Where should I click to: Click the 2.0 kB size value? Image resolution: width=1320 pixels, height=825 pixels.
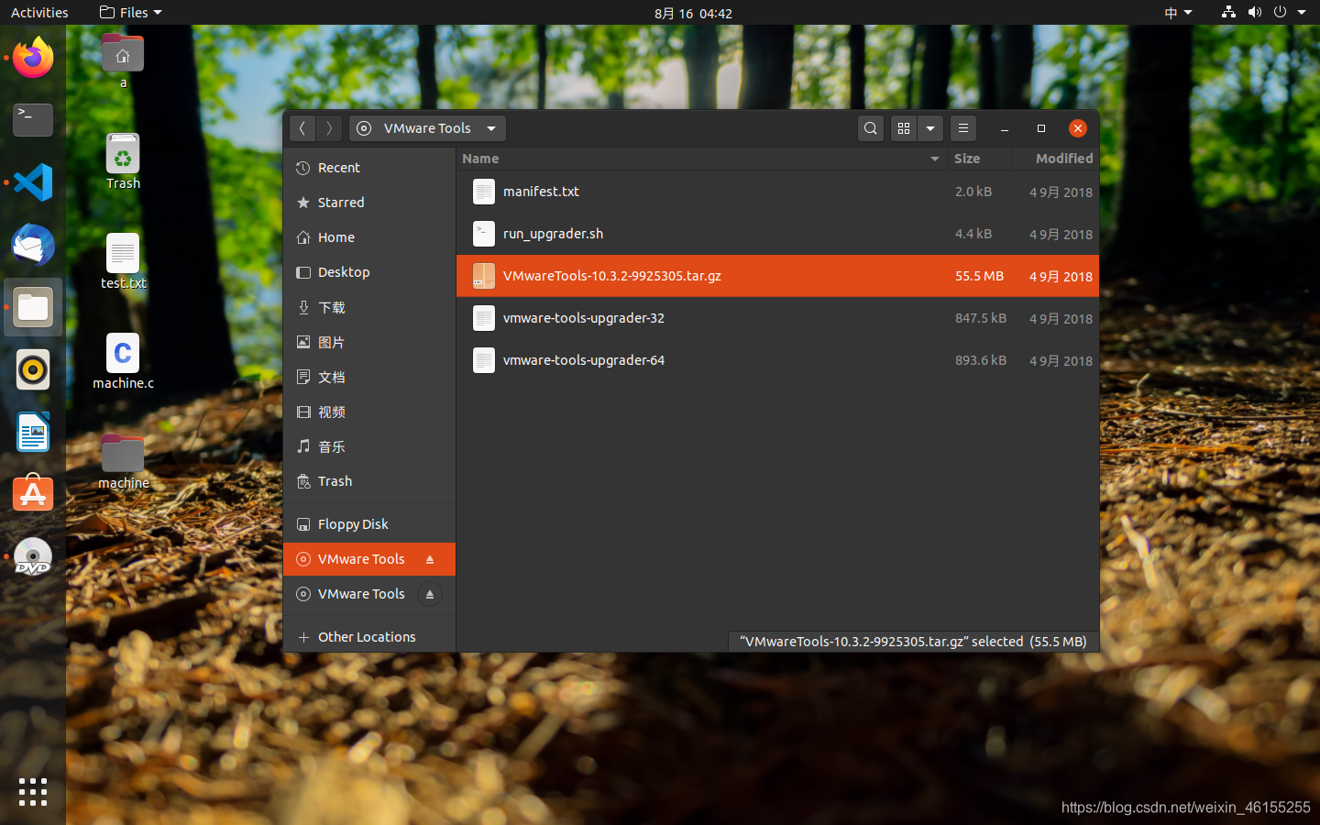tap(973, 192)
